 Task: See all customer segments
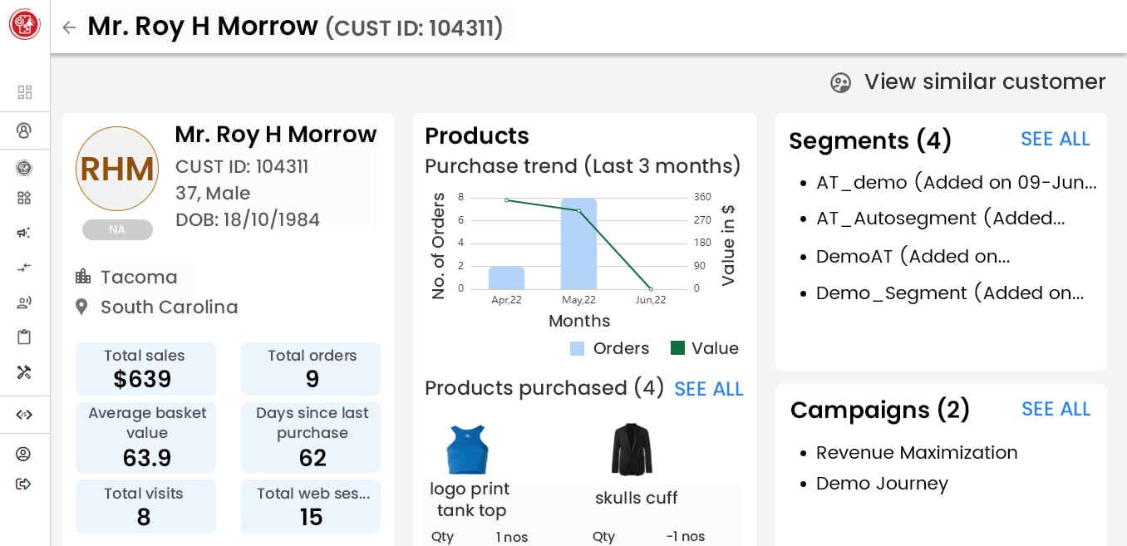1055,140
